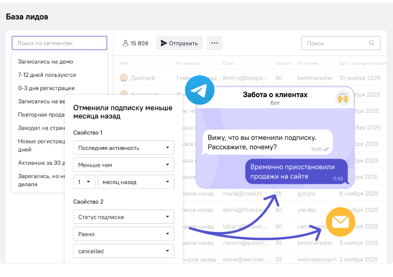
Task: Click the Отправить send button
Action: click(x=179, y=43)
